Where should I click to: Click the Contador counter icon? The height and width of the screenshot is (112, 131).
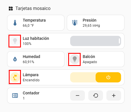pos(15,96)
